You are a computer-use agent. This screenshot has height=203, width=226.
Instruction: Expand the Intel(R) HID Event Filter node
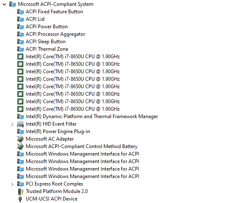click(12, 124)
